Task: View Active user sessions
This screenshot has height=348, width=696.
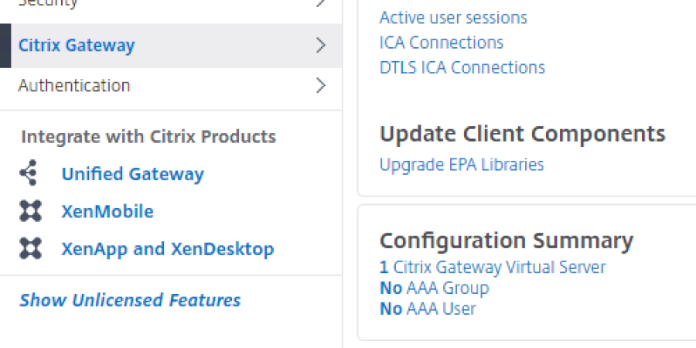Action: [x=453, y=17]
